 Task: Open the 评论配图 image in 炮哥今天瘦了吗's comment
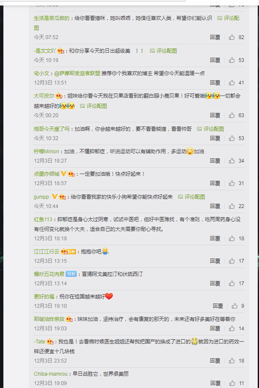tap(210, 129)
